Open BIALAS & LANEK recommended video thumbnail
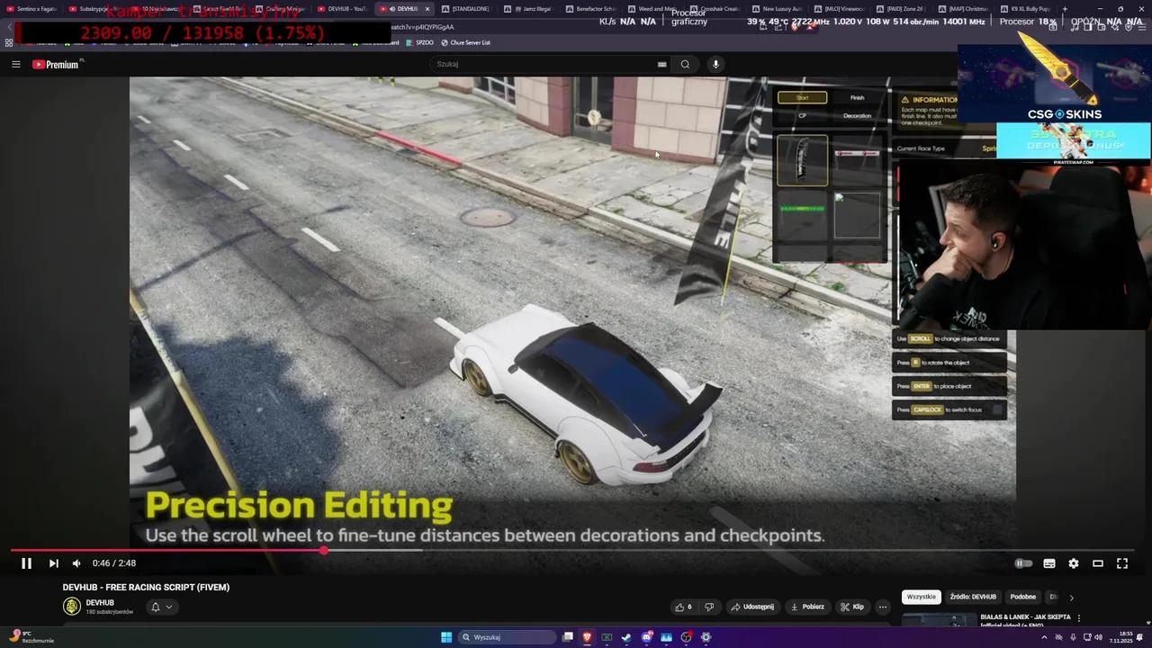This screenshot has width=1152, height=648. pos(940,619)
